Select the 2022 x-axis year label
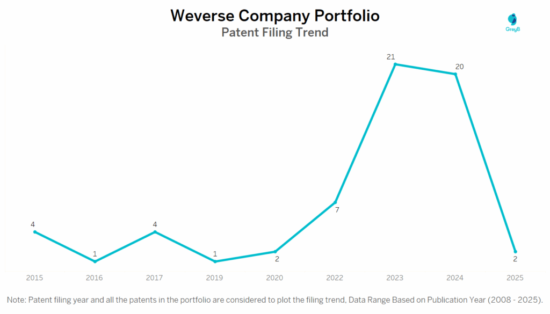 [336, 278]
